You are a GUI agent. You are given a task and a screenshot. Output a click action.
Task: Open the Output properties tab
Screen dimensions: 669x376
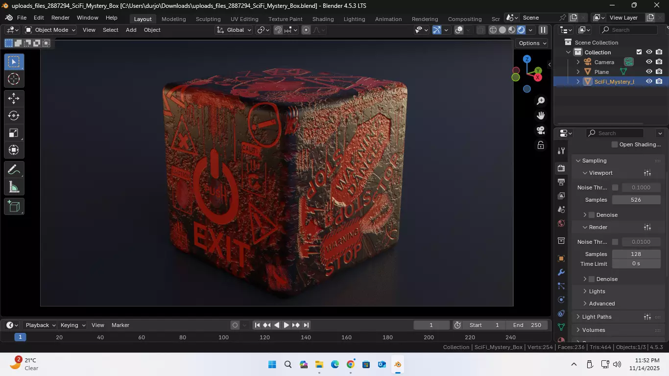561,182
